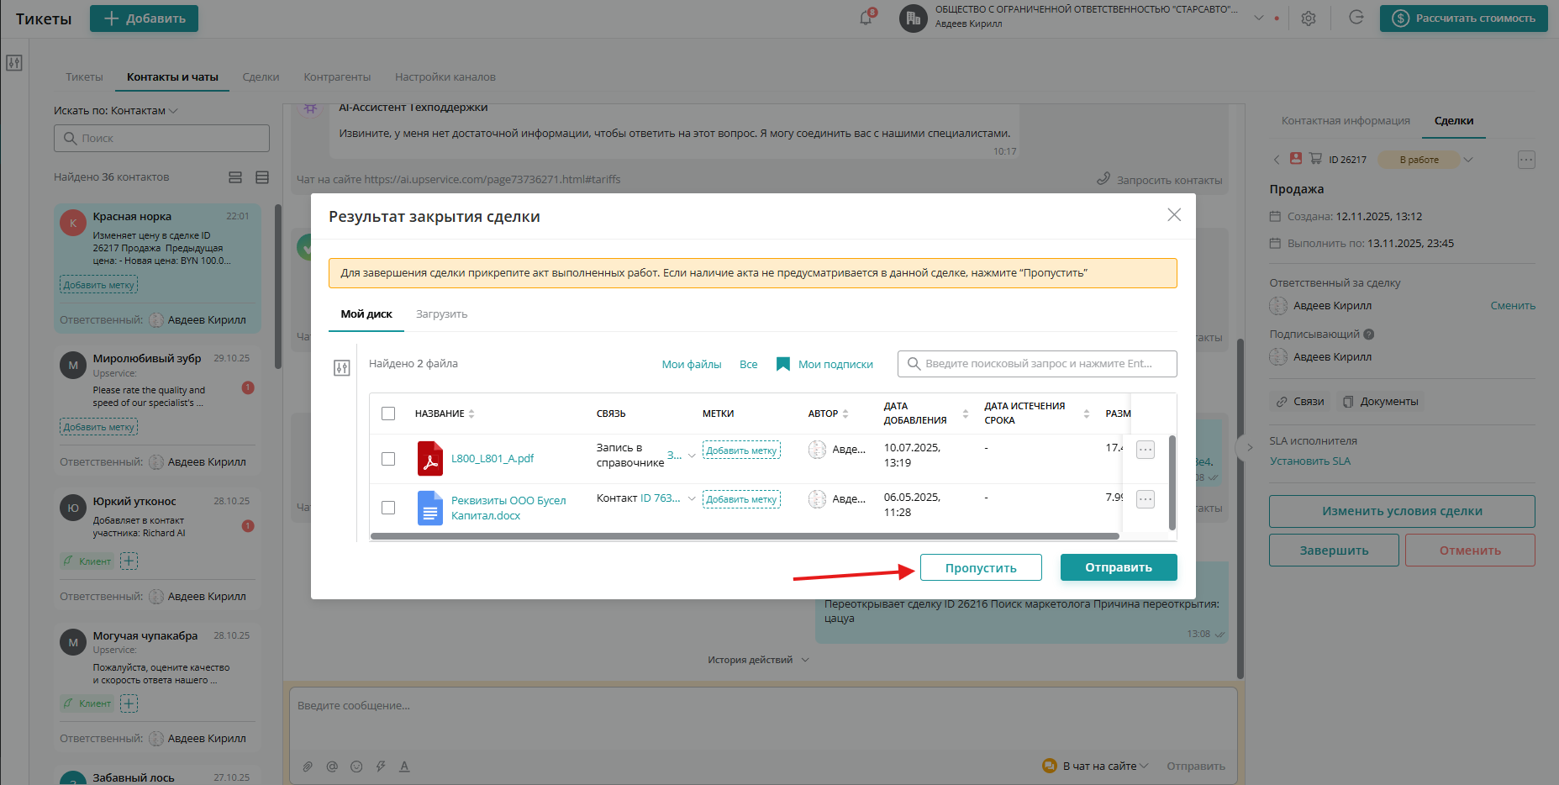Open three-dots menu for Реквизиты docx row
Screen dimensions: 1559x785
click(1146, 499)
